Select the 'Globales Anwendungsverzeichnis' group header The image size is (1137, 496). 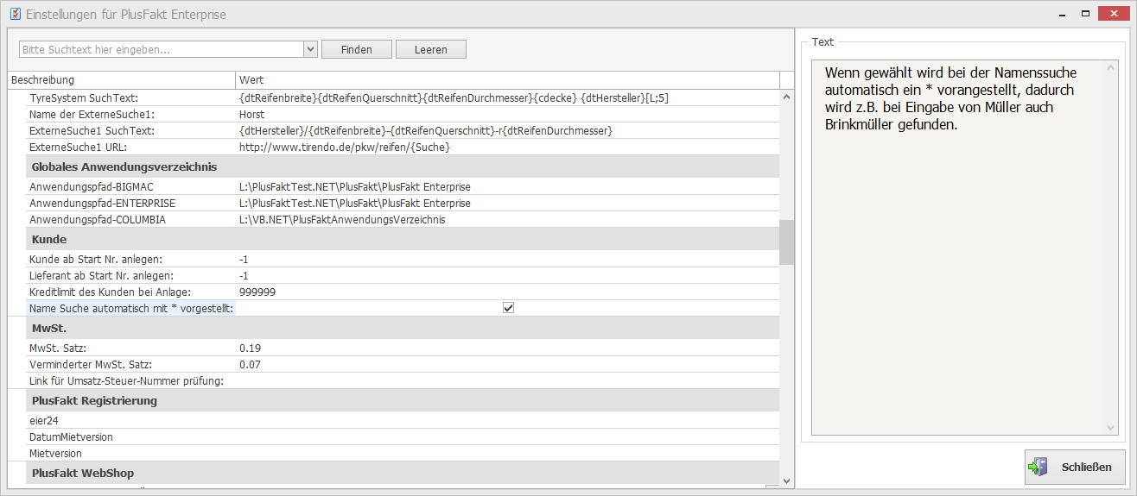[x=403, y=166]
